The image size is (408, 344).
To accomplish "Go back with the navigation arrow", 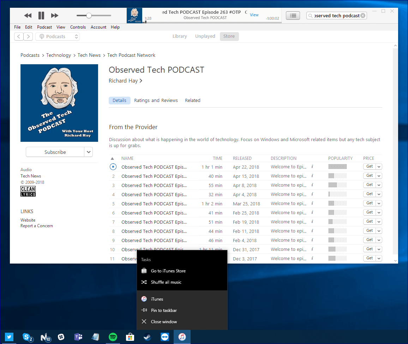I will tap(19, 36).
